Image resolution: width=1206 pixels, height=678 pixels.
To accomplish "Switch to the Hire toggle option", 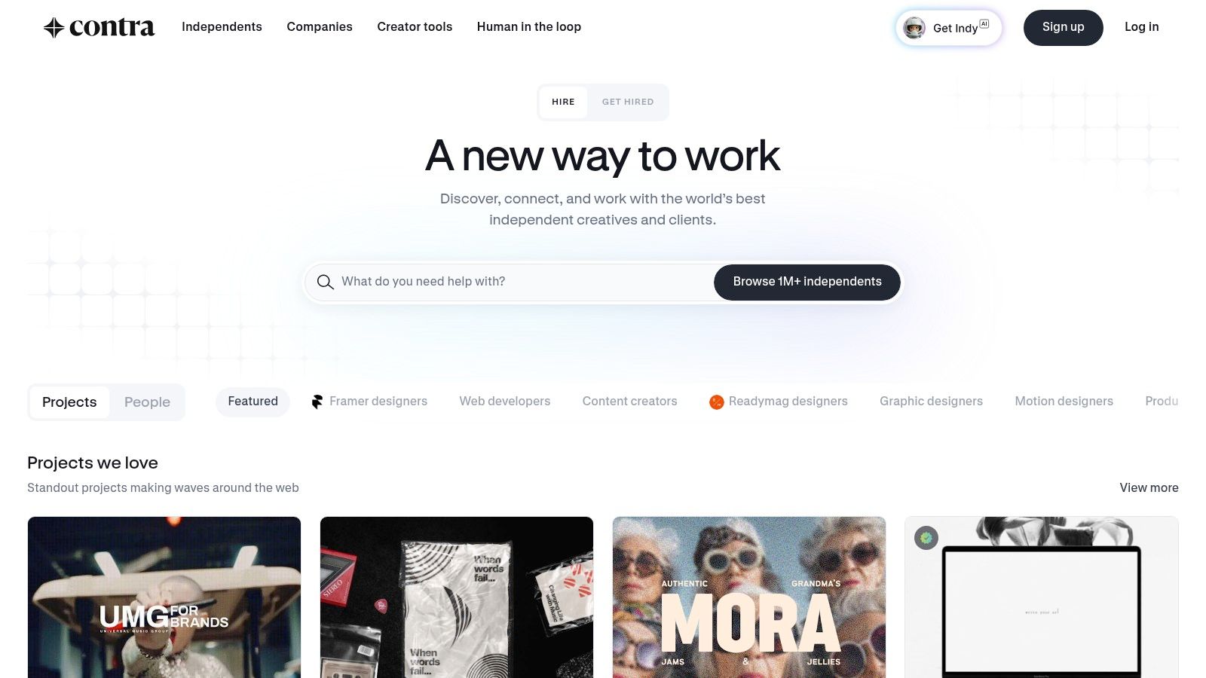I will tap(563, 102).
